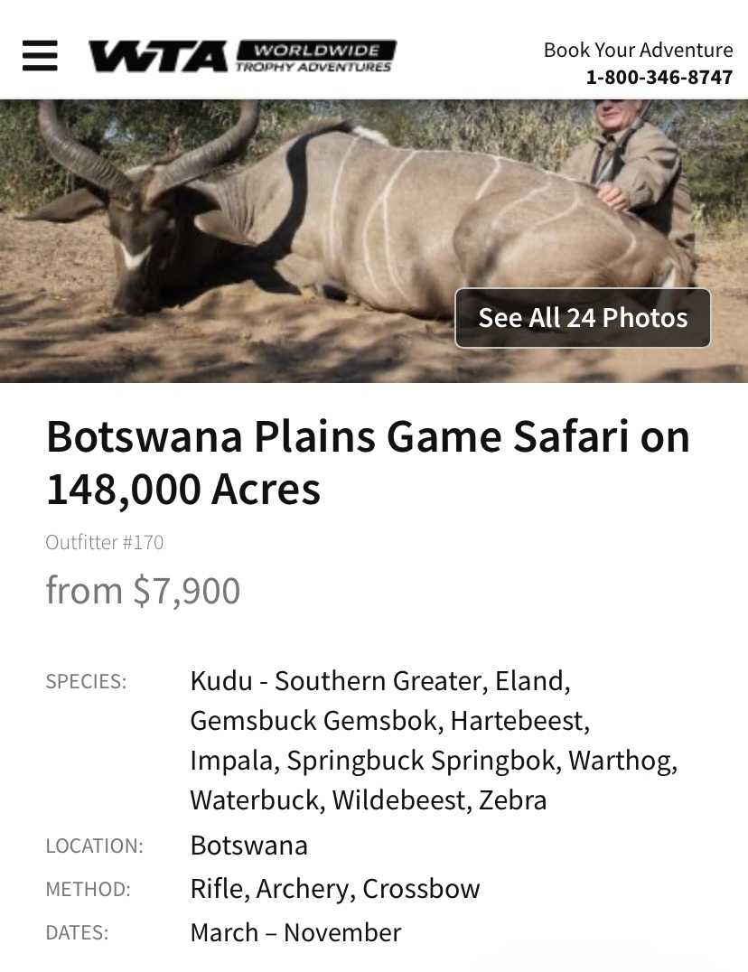748x972 pixels.
Task: Click "Crossbow" in the method list
Action: tap(421, 889)
